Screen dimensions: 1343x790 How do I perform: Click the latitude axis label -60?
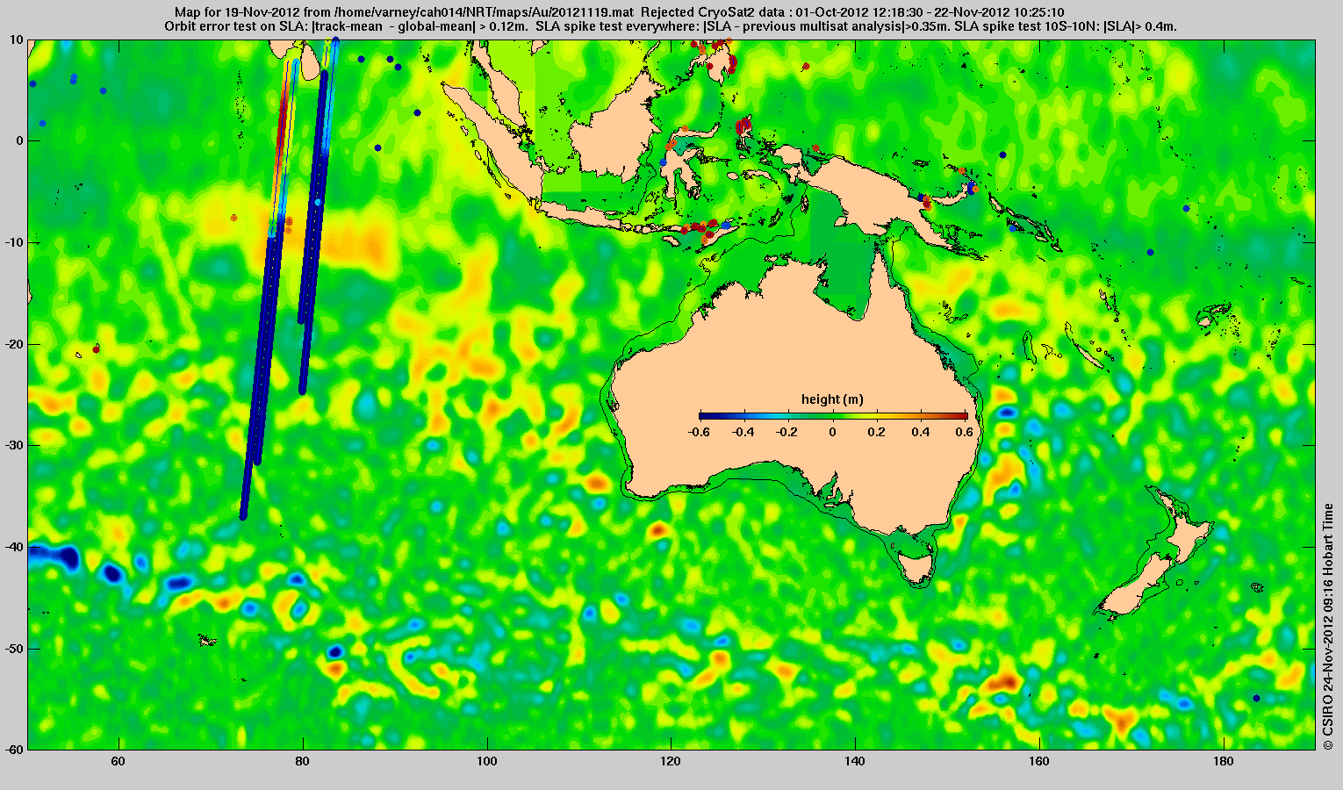click(x=13, y=750)
